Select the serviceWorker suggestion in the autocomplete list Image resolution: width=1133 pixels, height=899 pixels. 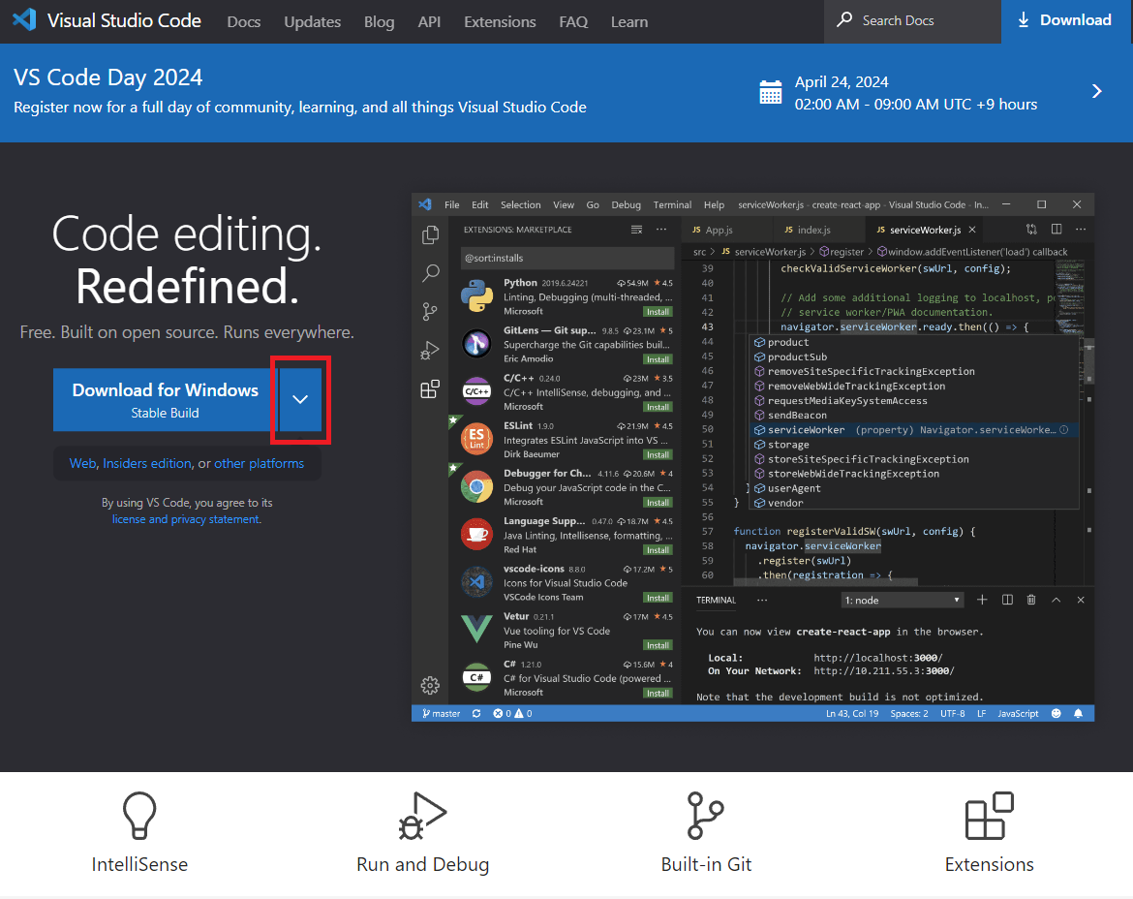point(914,430)
